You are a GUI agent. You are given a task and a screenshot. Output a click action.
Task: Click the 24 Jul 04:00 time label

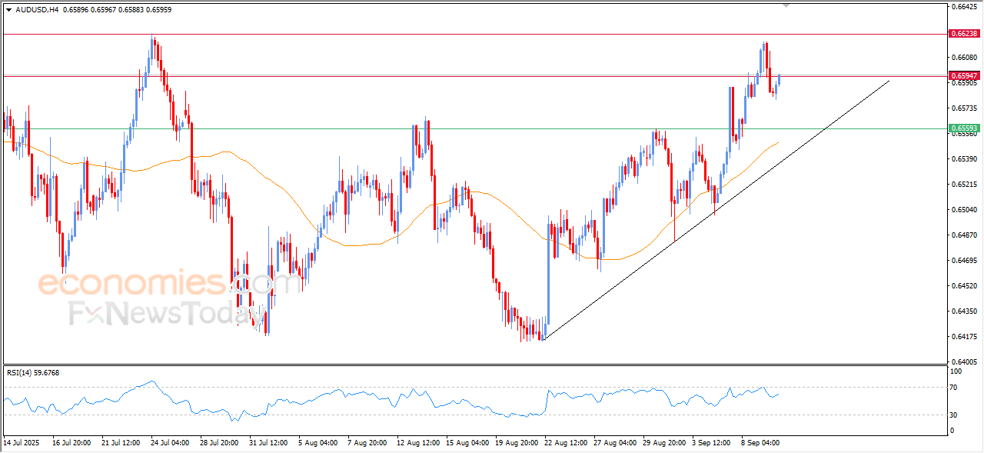click(170, 443)
